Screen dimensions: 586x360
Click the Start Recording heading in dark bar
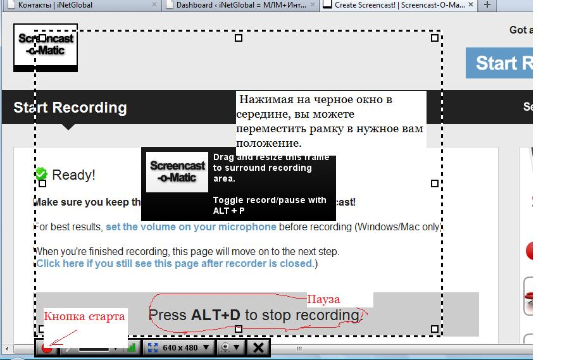(x=70, y=108)
